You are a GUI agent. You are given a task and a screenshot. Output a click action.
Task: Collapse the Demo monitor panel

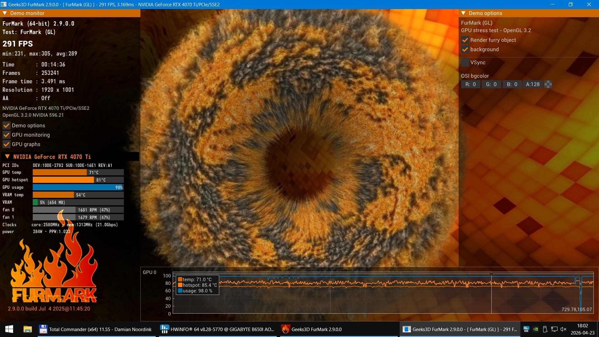5,13
